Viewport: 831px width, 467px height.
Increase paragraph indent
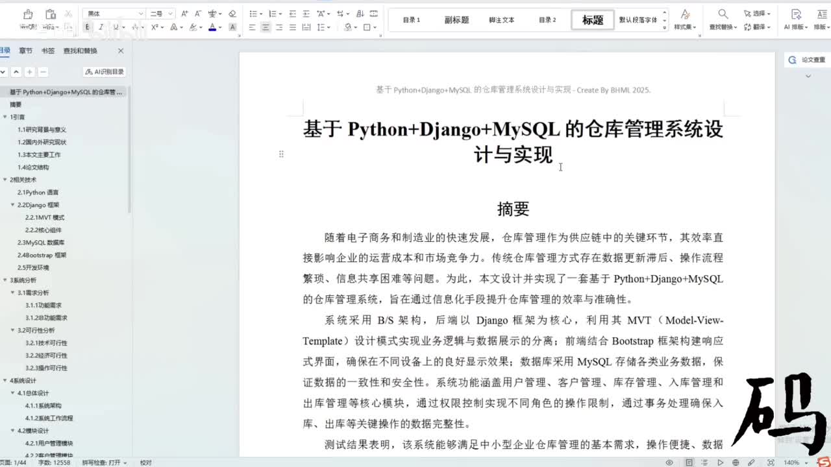[x=307, y=14]
